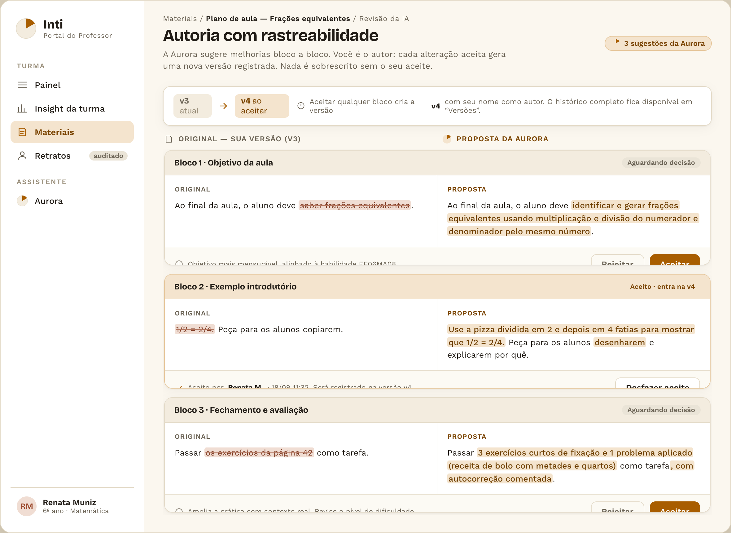731x533 pixels.
Task: Click the 'auditado' badge next to Retratos
Action: 108,156
